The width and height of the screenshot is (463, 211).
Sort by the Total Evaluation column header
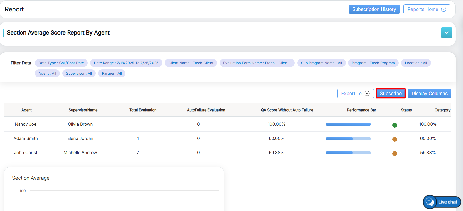143,110
